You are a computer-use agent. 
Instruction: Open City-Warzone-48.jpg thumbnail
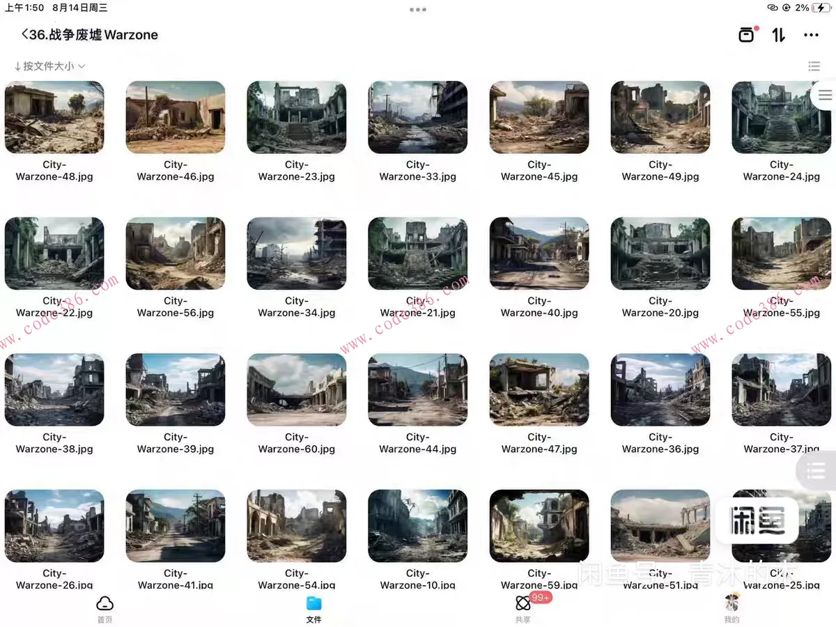point(54,117)
